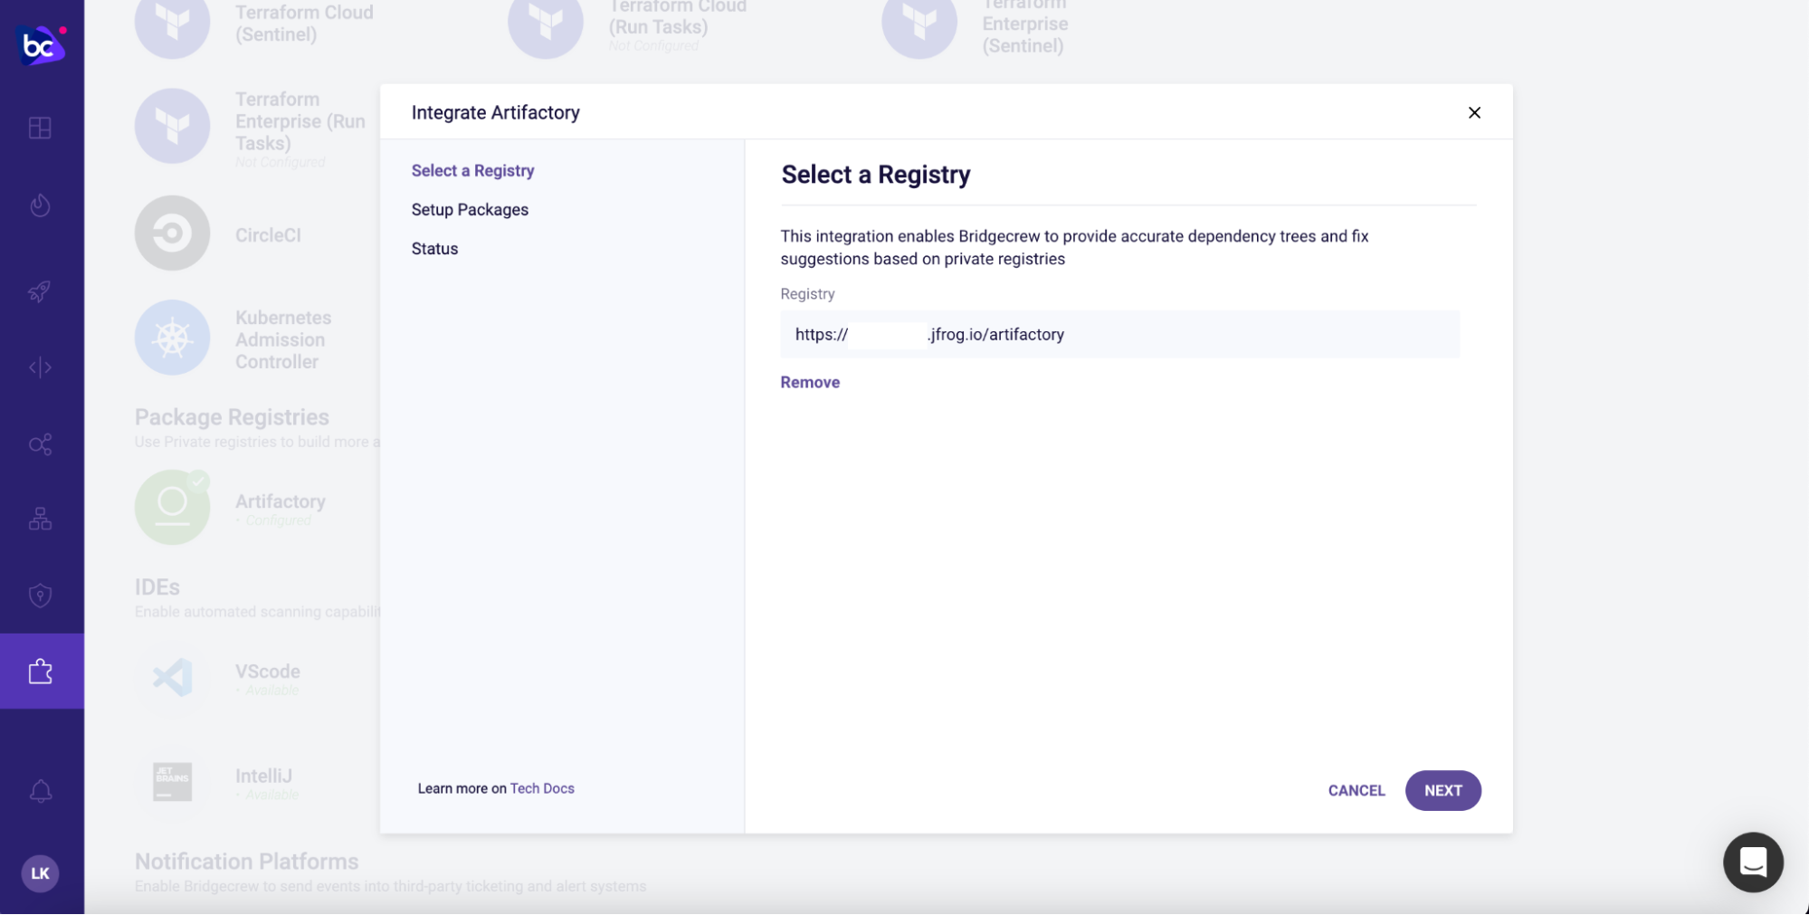
Task: Click the 'Integrate Artifactory' dialog title
Action: pos(495,112)
